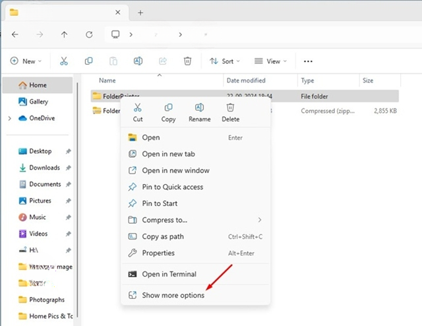The image size is (422, 326).
Task: Add a new tab with the plus button
Action: tap(140, 13)
